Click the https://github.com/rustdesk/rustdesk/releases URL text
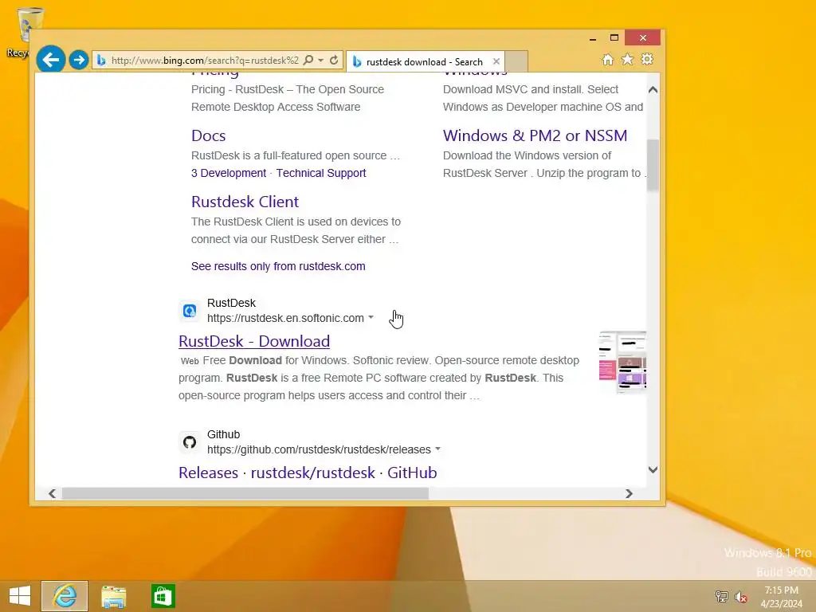The width and height of the screenshot is (816, 612). (319, 449)
